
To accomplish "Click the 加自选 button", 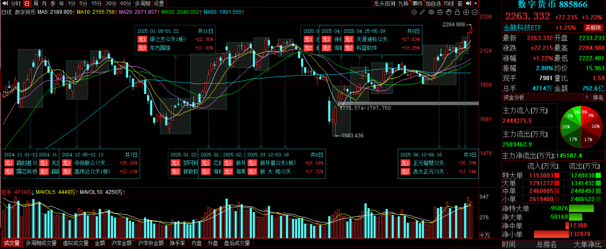I will click(x=433, y=4).
